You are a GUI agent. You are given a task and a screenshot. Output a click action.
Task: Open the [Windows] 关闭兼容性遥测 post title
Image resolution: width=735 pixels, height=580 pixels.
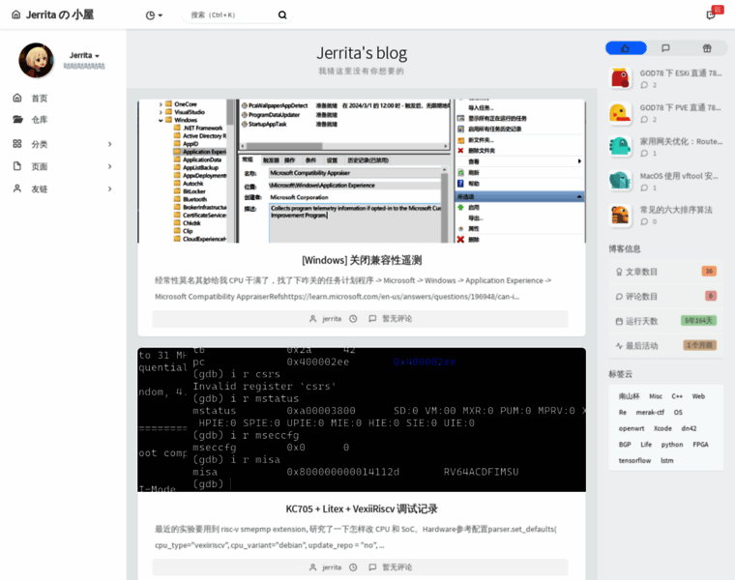[x=361, y=260]
